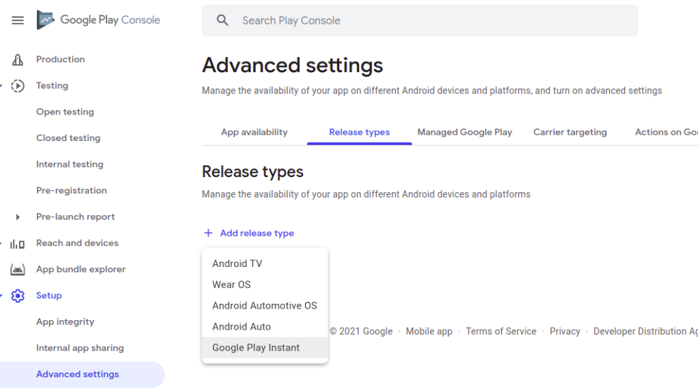Image resolution: width=698 pixels, height=391 pixels.
Task: Open the hamburger navigation menu
Action: coord(18,20)
